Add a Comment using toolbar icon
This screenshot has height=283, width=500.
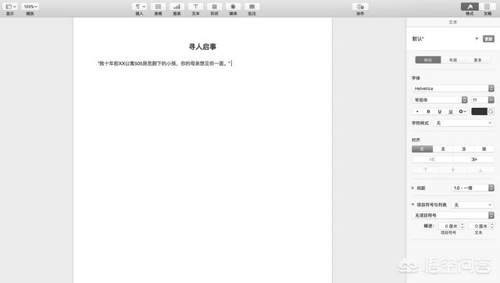click(x=252, y=7)
